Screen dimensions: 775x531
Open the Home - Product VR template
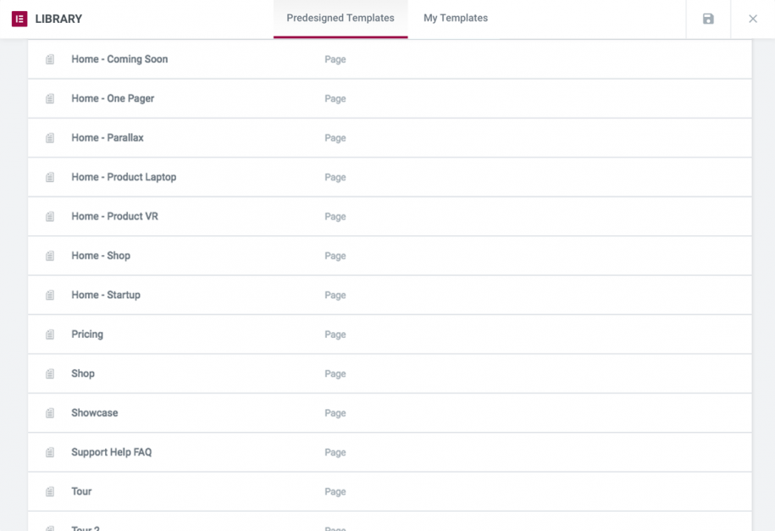(114, 217)
